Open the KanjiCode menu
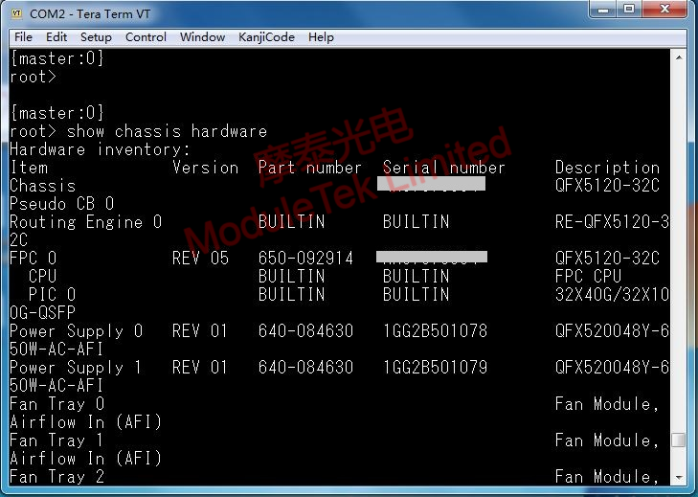698x497 pixels. [266, 37]
